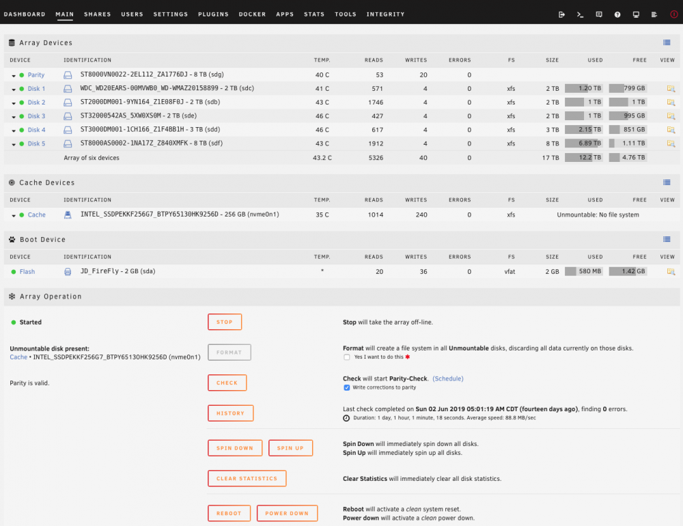Open the terminal icon in top bar
The height and width of the screenshot is (526, 683).
[580, 14]
